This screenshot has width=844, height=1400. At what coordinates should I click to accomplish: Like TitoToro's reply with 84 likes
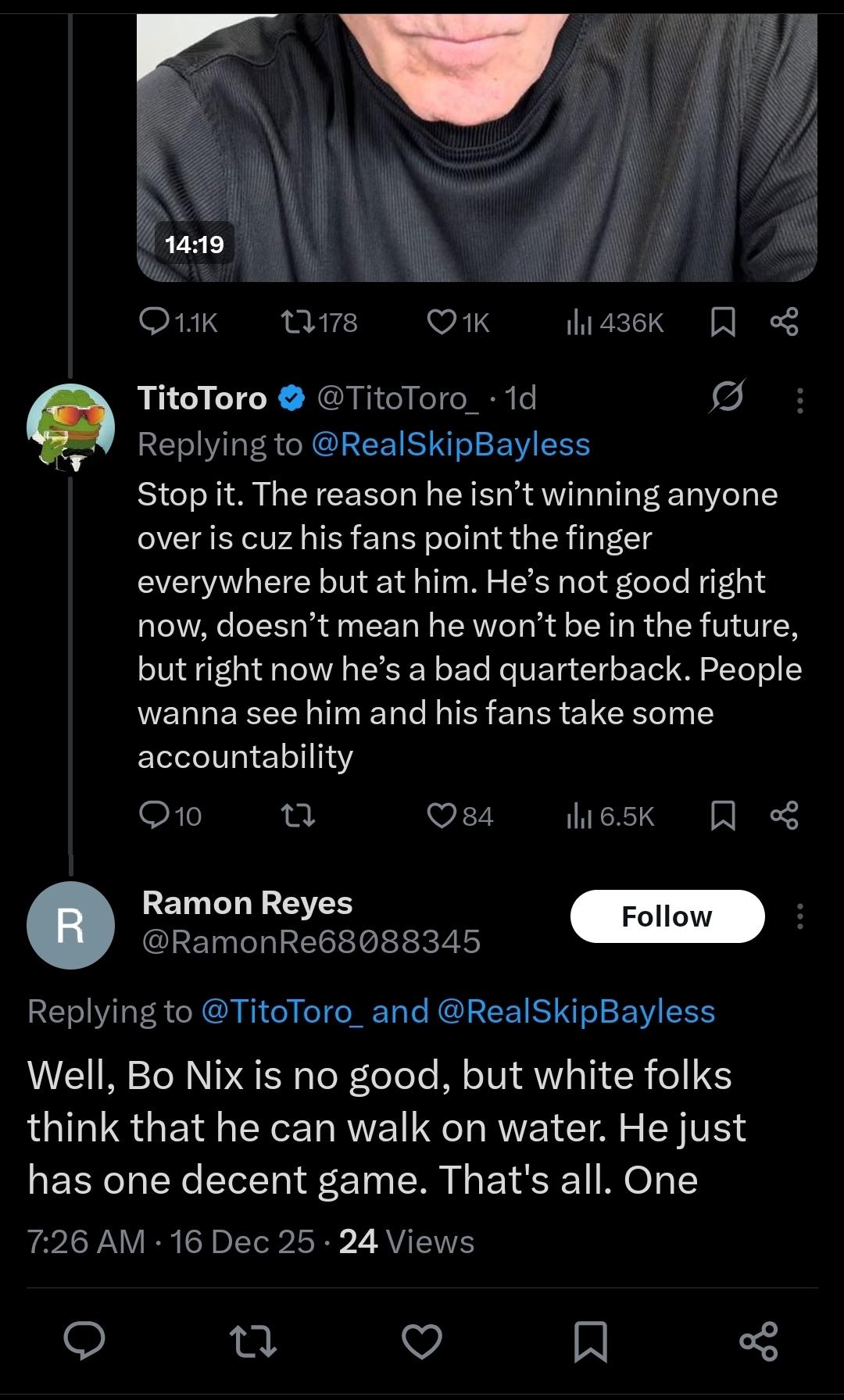tap(442, 816)
